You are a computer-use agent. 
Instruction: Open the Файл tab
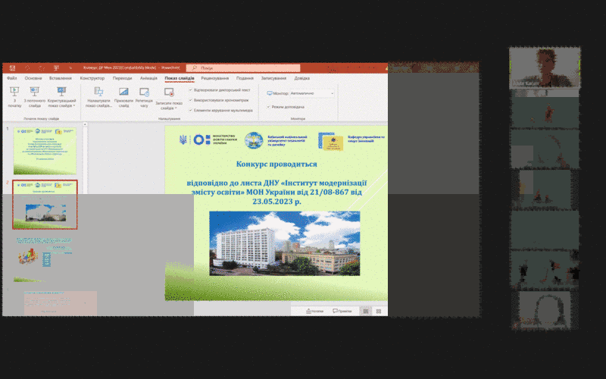(x=11, y=78)
